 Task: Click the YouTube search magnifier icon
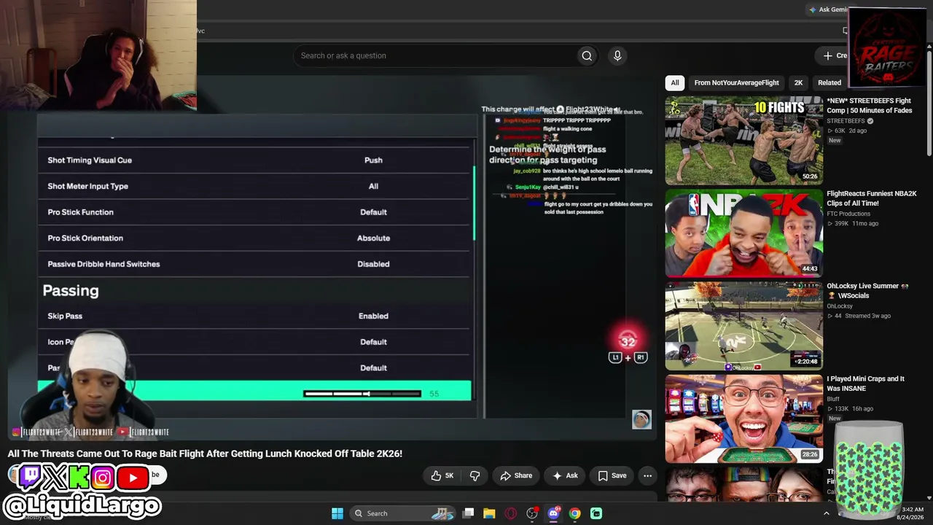coord(587,55)
